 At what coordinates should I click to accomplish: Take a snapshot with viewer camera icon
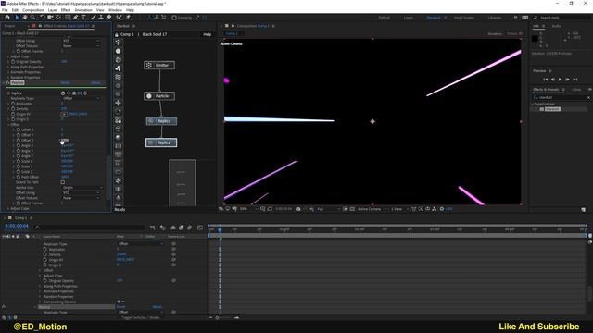point(298,209)
